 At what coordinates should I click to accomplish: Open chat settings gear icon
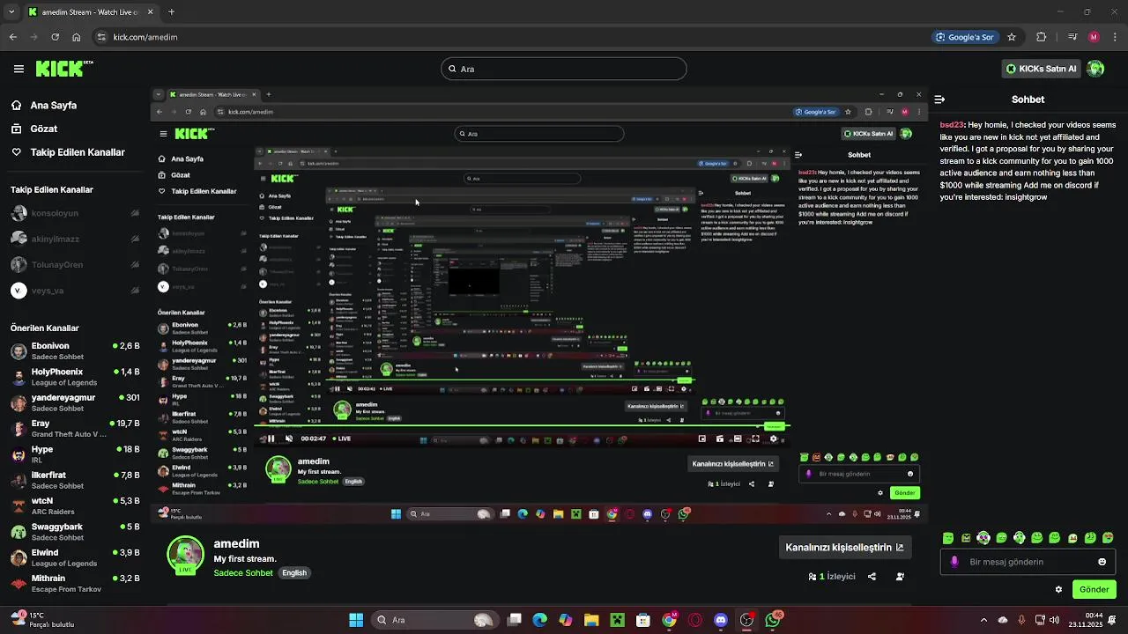(x=1058, y=589)
